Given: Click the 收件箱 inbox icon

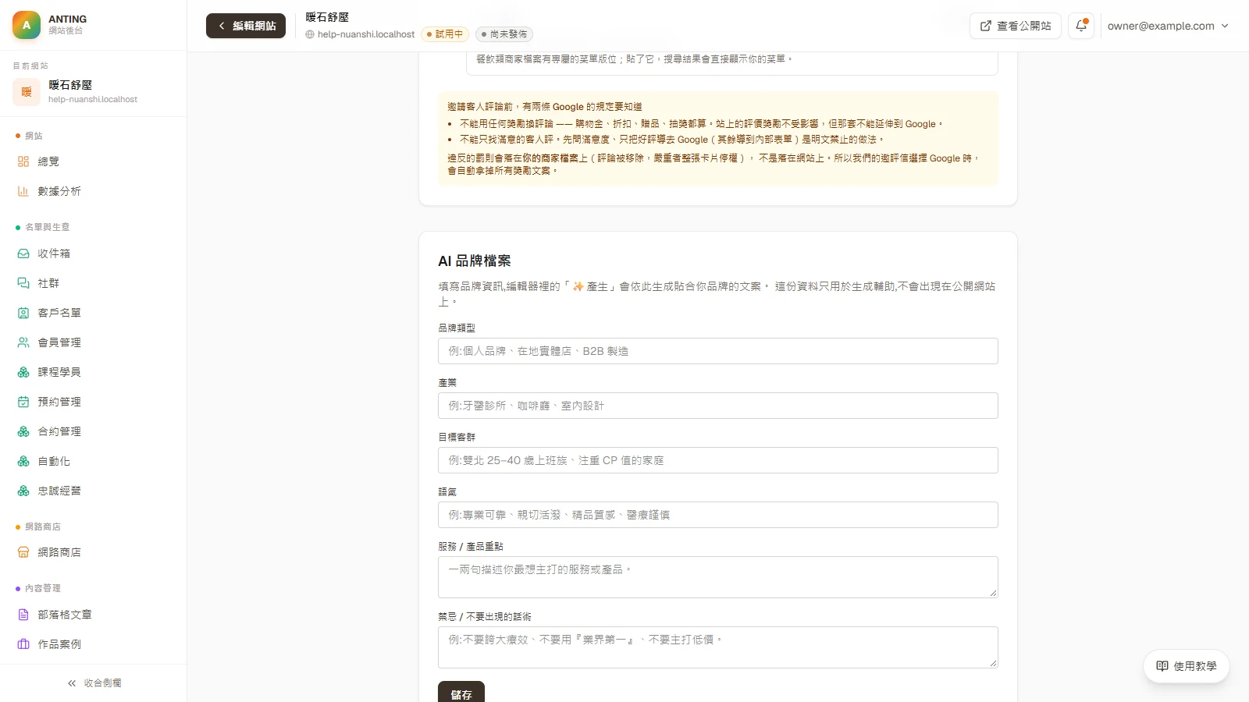Looking at the screenshot, I should 23,253.
